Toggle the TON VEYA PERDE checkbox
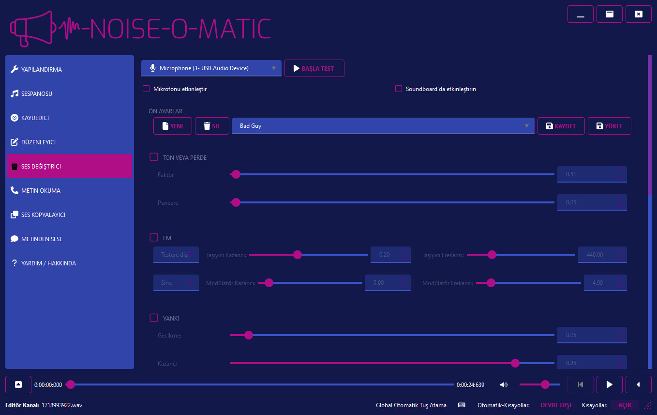 click(154, 157)
